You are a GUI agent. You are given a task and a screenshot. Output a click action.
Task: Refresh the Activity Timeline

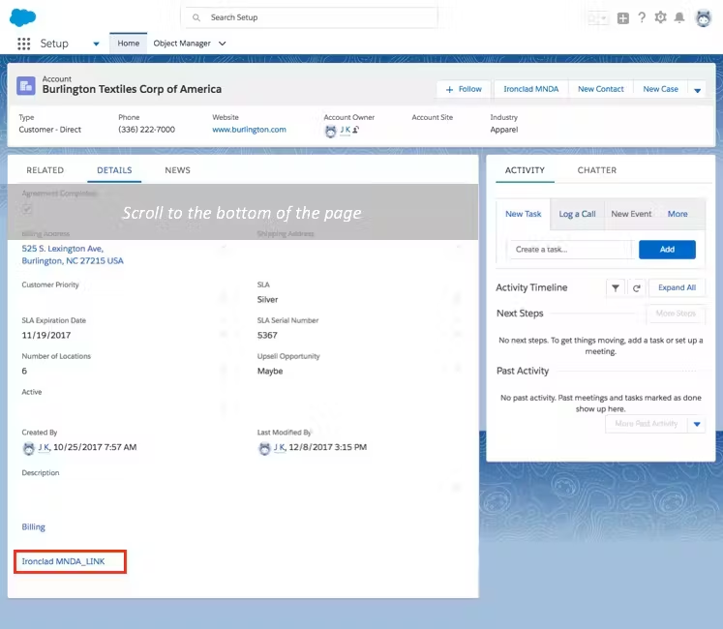(x=636, y=287)
